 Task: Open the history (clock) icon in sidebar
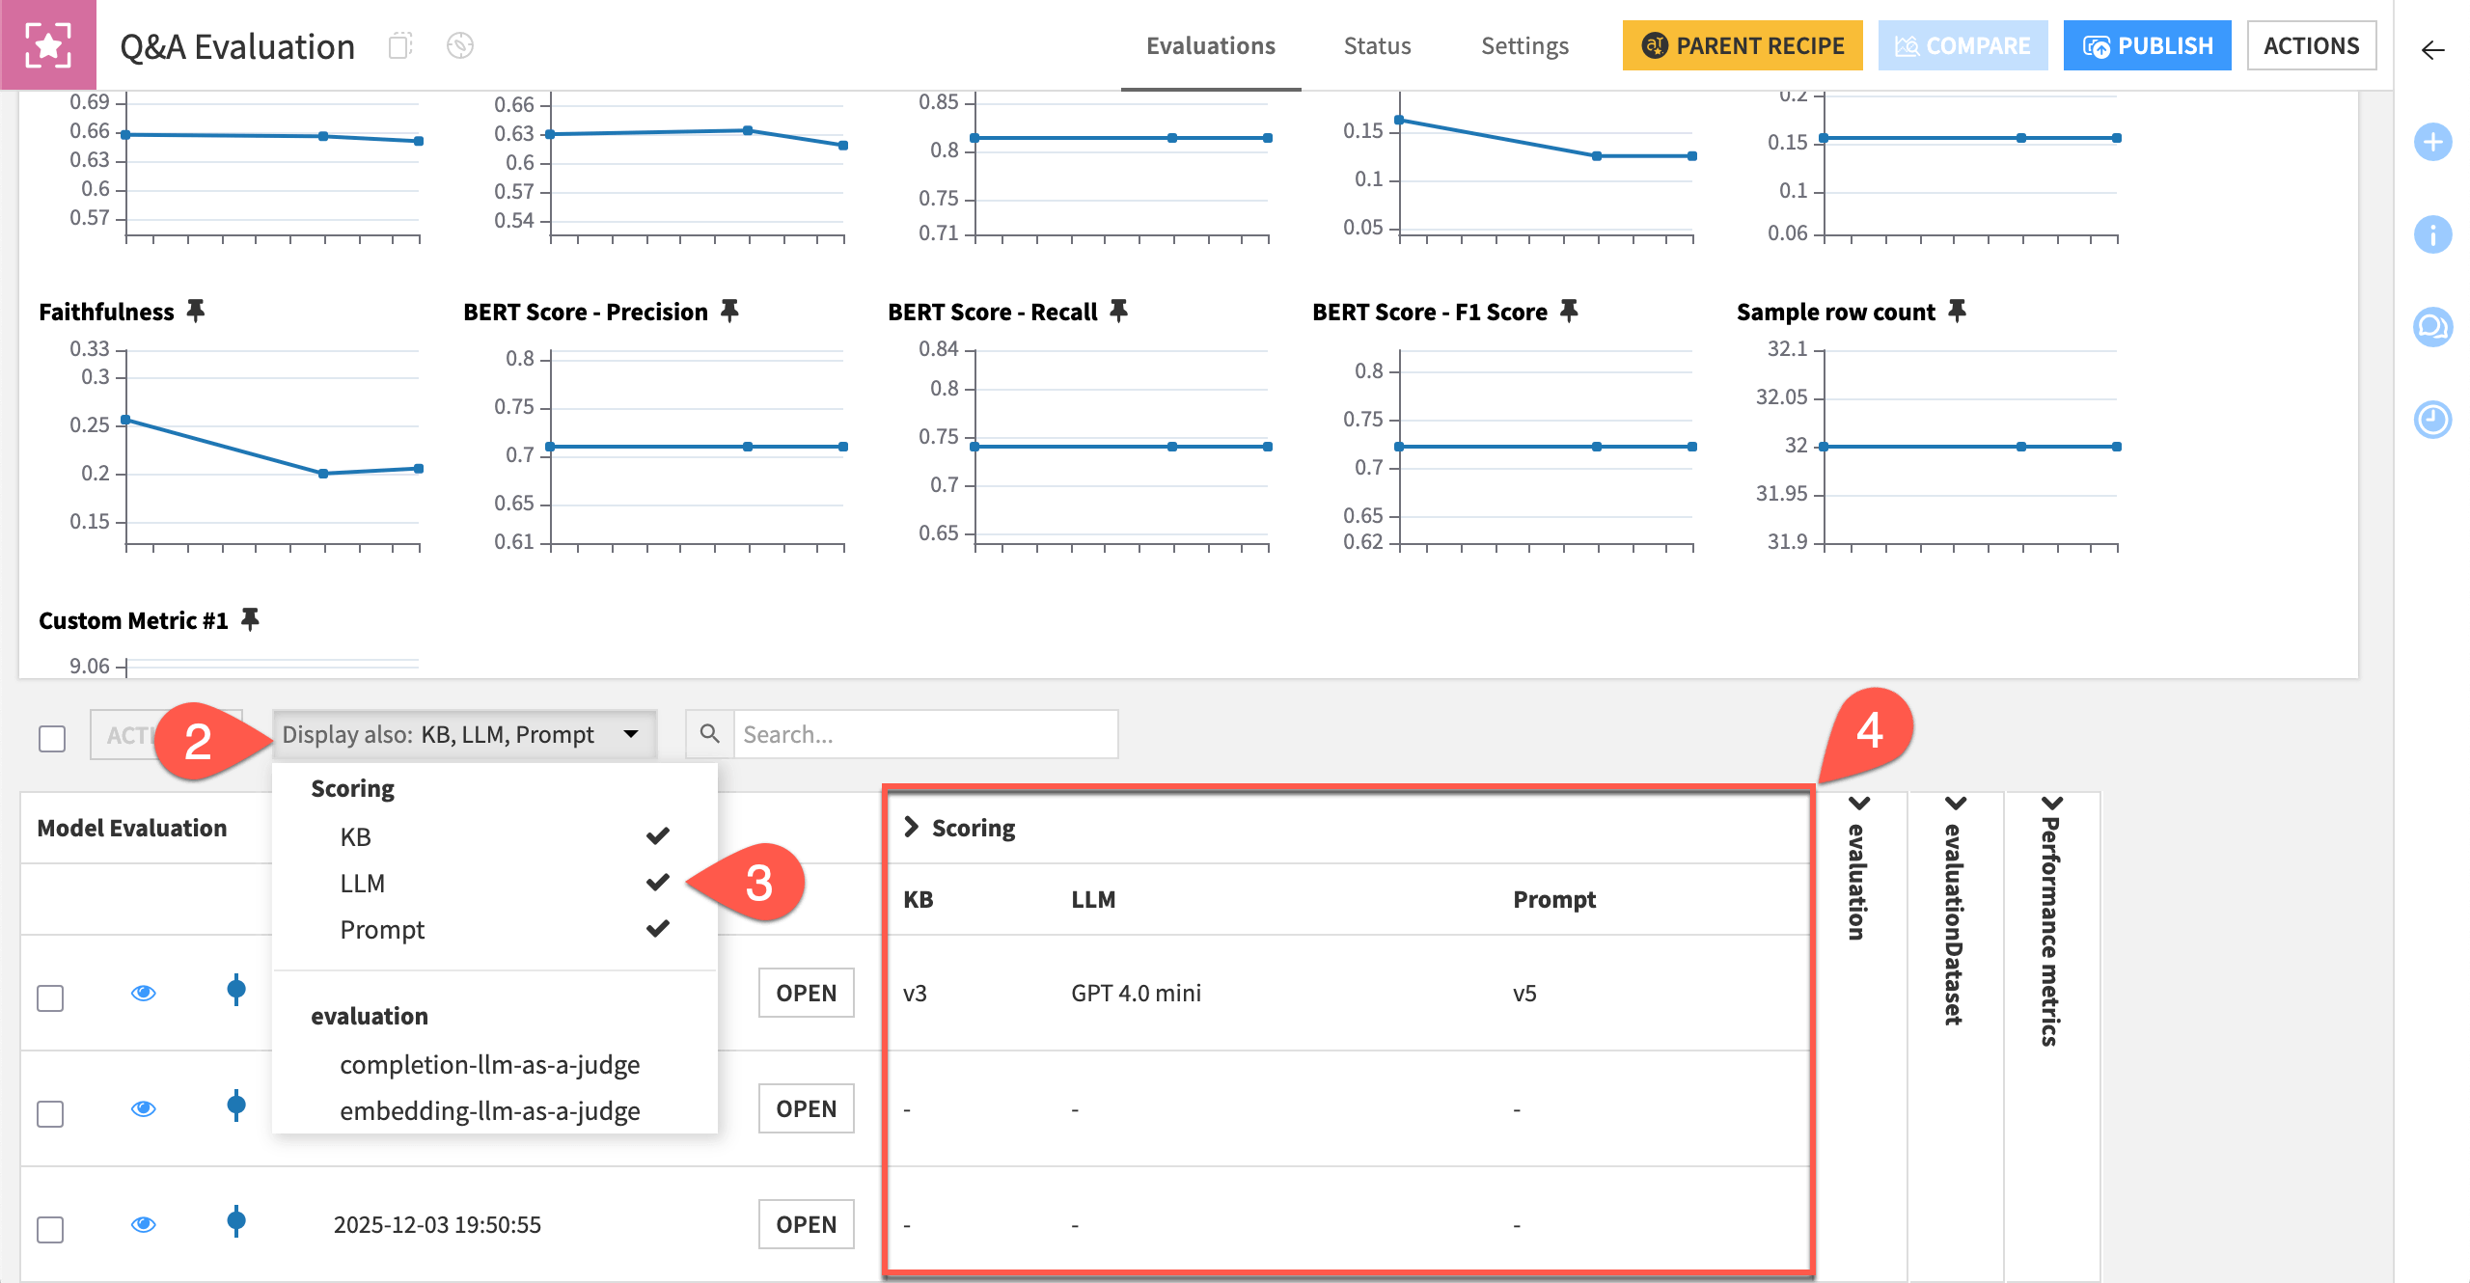click(x=2432, y=422)
